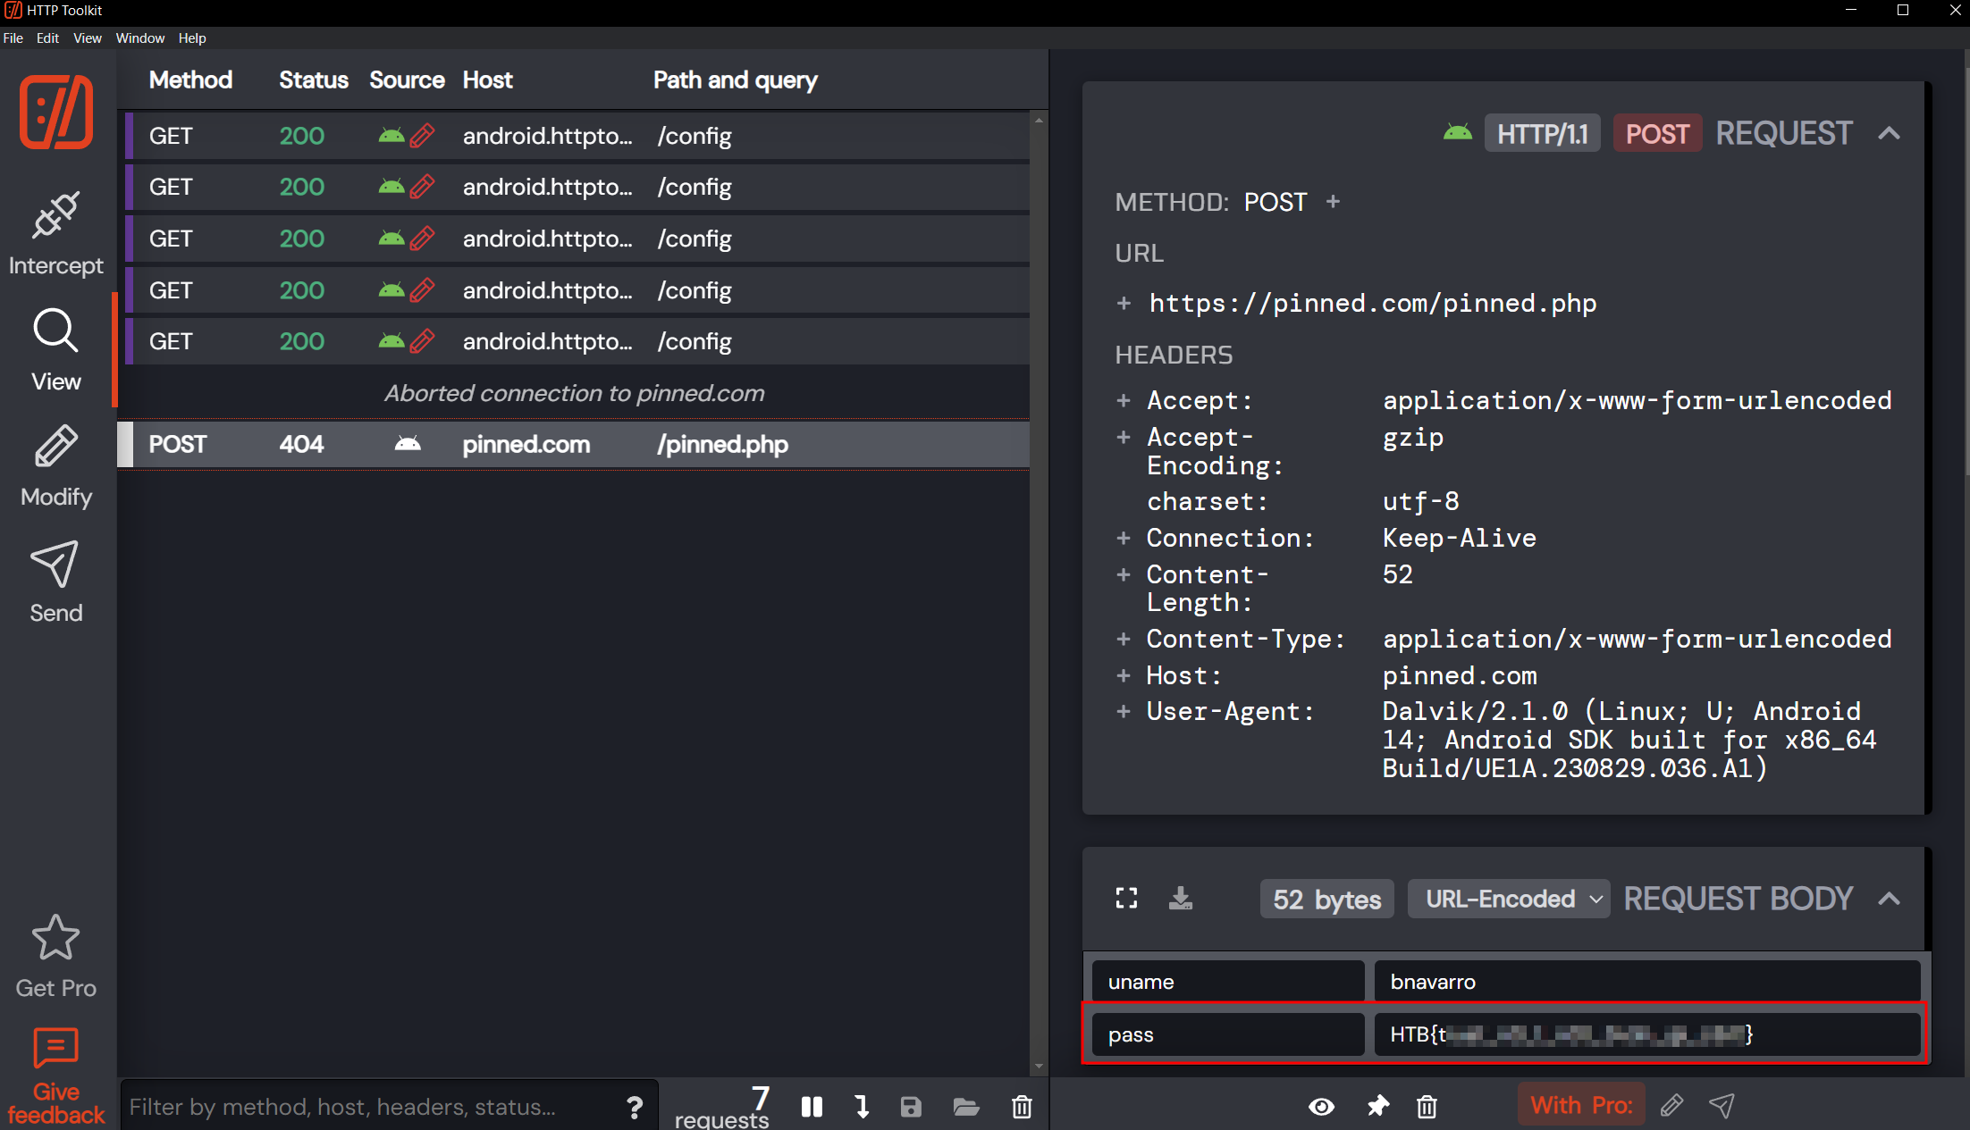Open the Window menu
Image resolution: width=1970 pixels, height=1130 pixels.
(x=140, y=38)
